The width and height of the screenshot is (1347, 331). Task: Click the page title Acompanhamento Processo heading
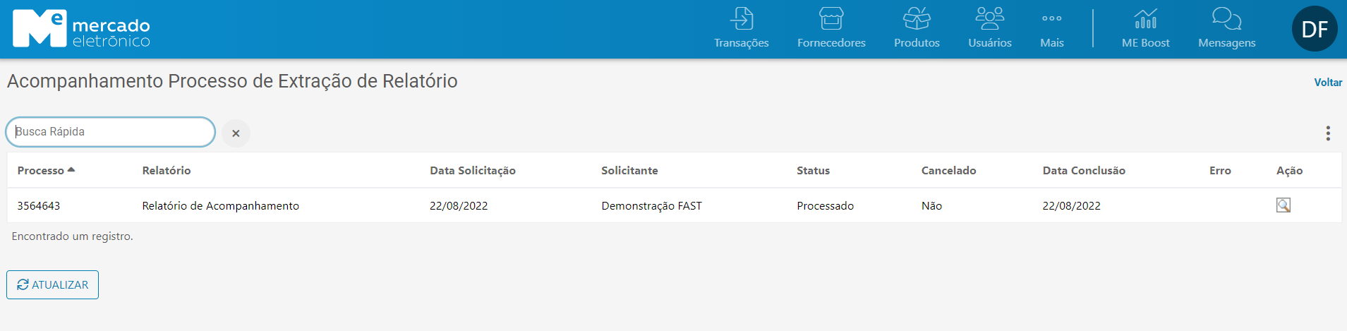click(232, 81)
